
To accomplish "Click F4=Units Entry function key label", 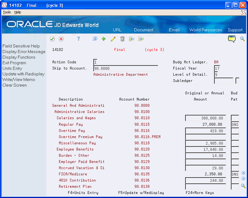I will tap(83, 193).
